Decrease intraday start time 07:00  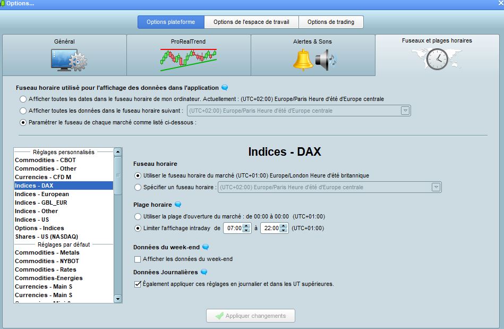coord(246,230)
